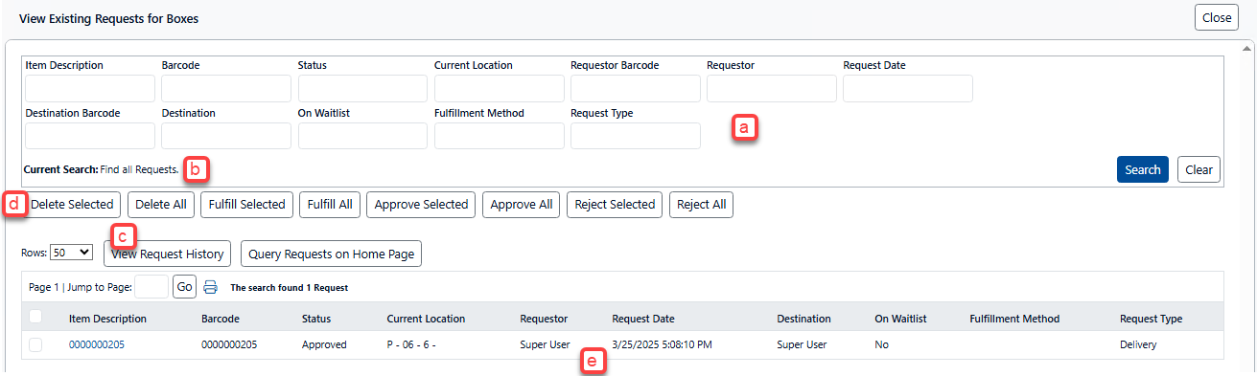Focus the Item Description search field
This screenshot has height=376, width=1257.
(90, 88)
